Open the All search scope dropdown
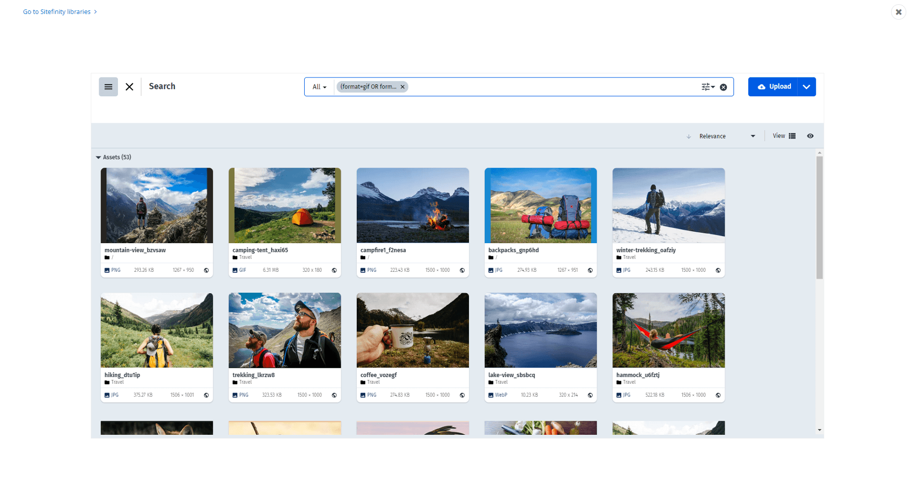 (x=319, y=87)
